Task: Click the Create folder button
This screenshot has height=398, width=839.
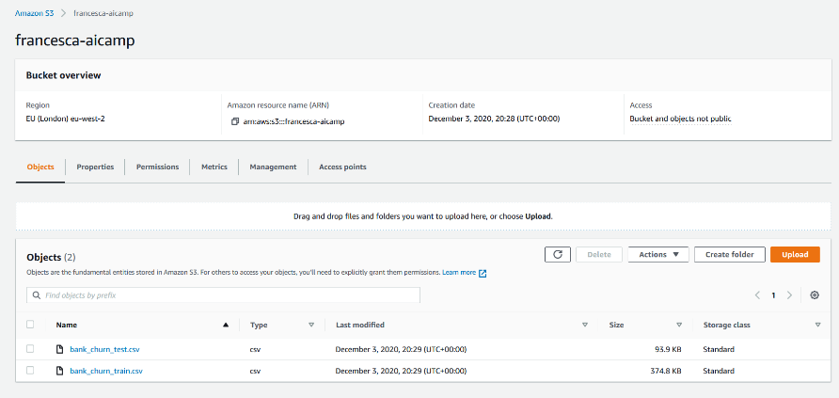Action: tap(729, 255)
